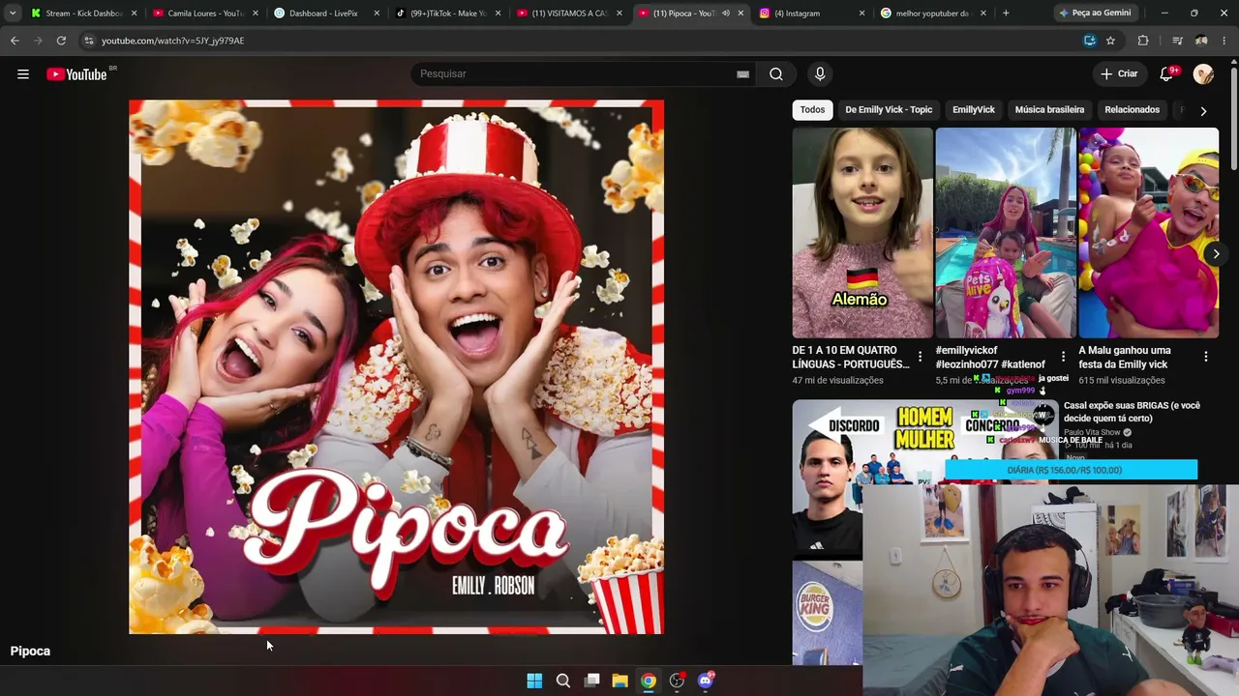1239x696 pixels.
Task: Mute the Pipoca tab audio icon
Action: pos(725,14)
